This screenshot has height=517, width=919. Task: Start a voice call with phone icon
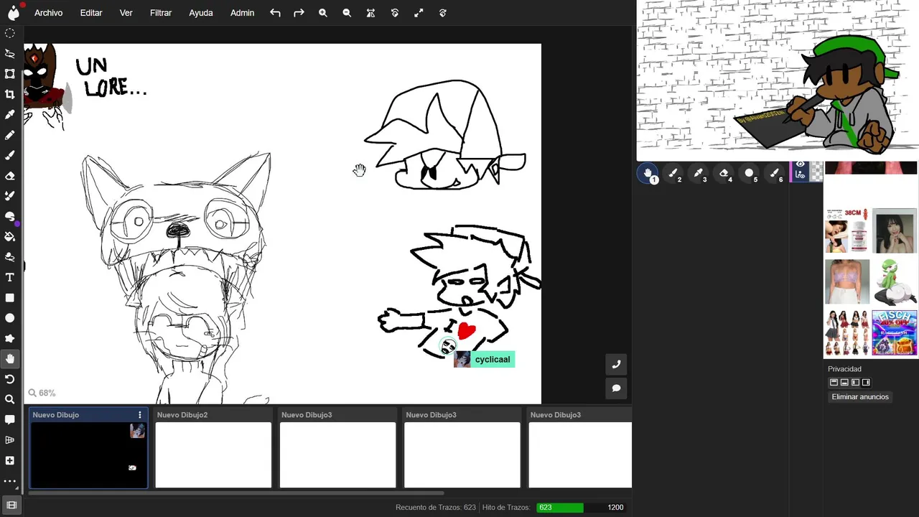[x=616, y=365]
